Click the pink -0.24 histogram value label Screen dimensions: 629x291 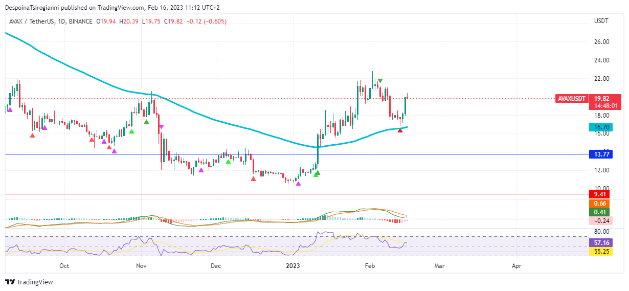[598, 221]
